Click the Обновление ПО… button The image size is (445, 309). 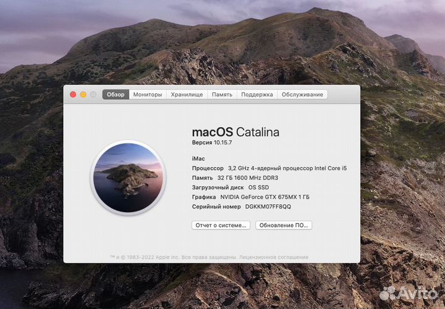coord(284,226)
